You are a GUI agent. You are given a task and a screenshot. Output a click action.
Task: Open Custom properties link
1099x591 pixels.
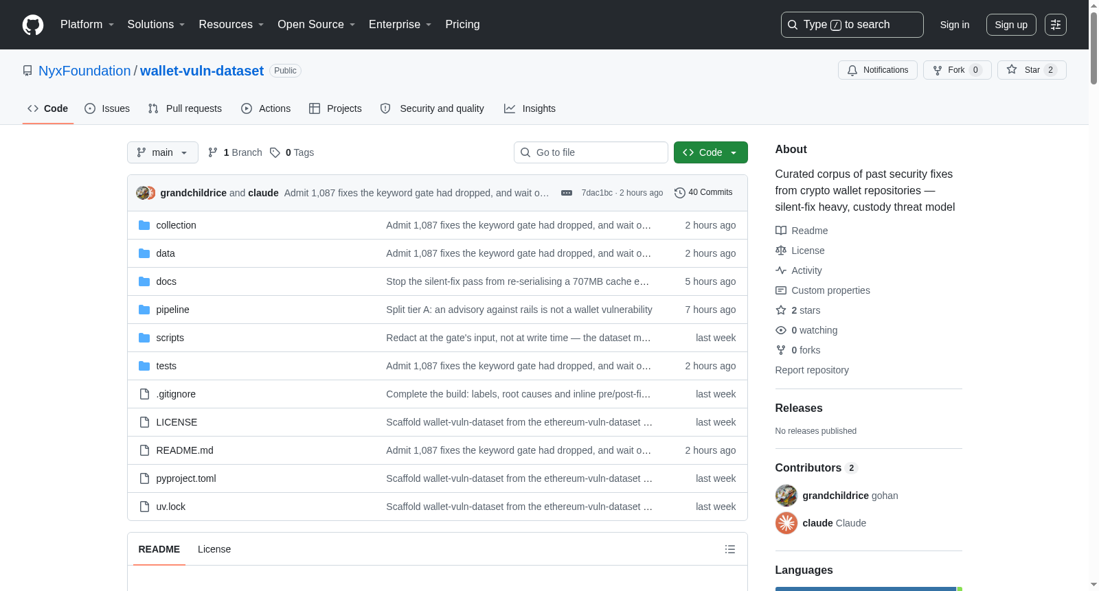(823, 290)
